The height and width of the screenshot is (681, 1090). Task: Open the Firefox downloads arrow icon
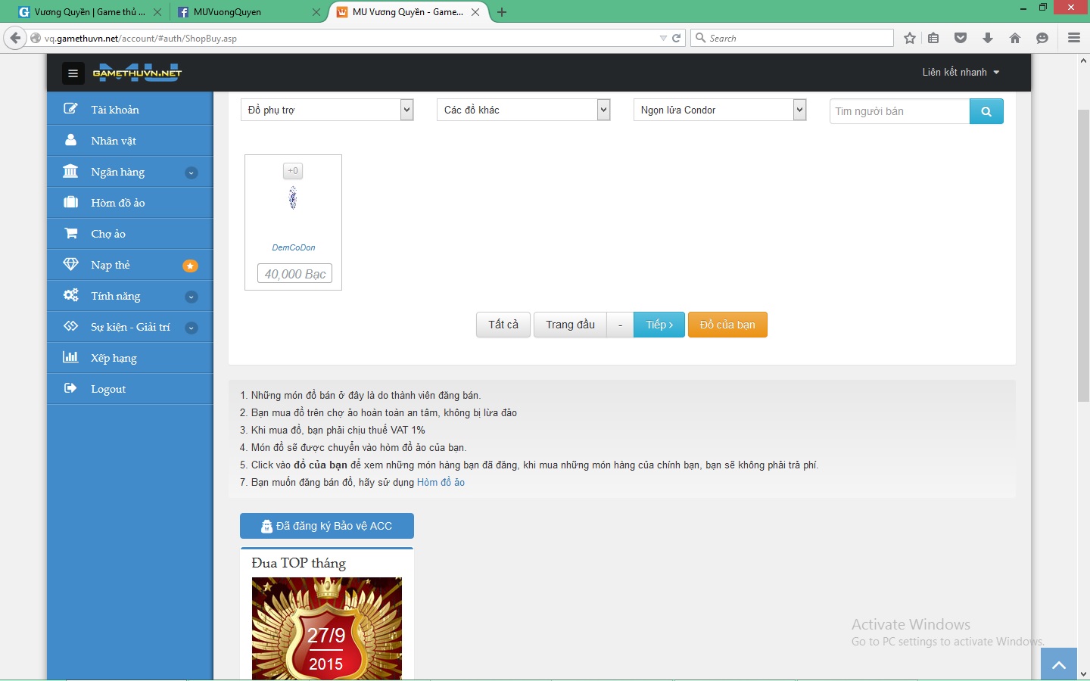(988, 38)
